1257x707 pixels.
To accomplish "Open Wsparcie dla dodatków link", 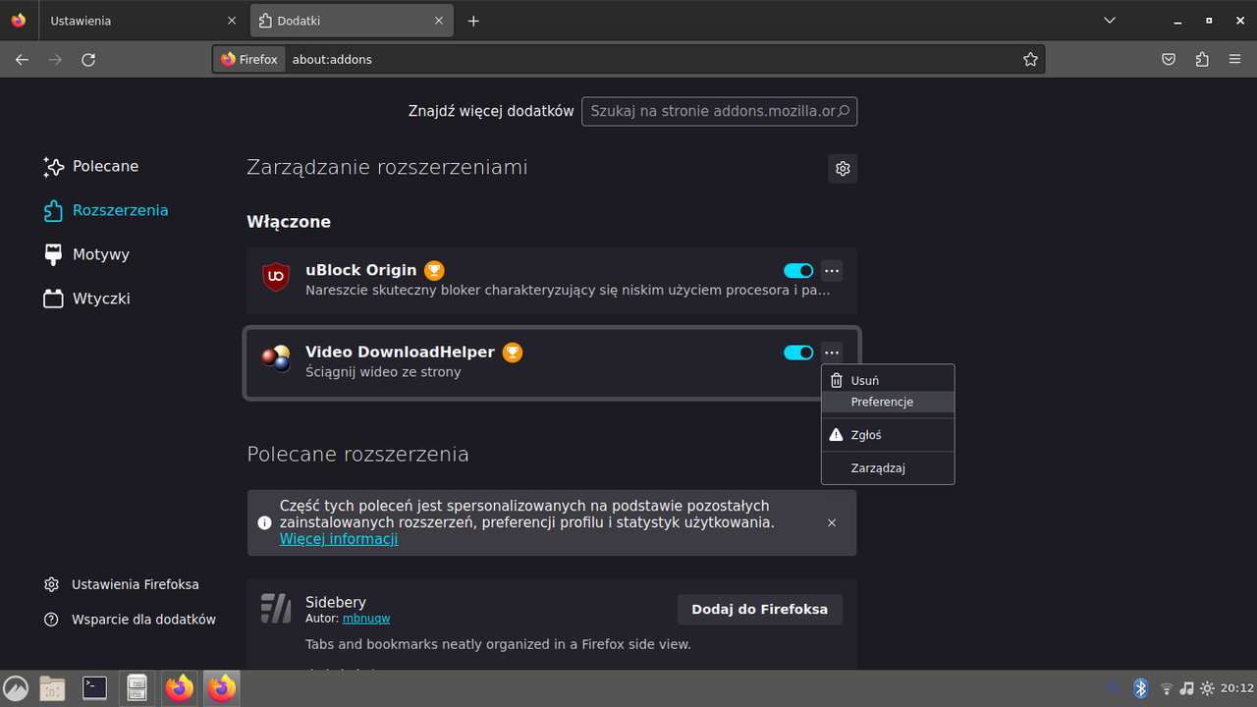I will (x=130, y=621).
